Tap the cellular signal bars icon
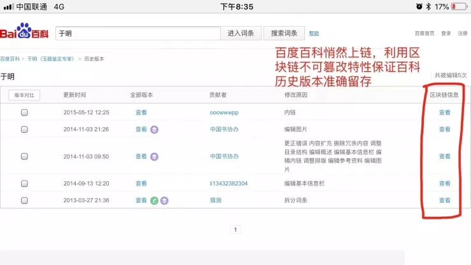This screenshot has height=265, width=471. pos(8,6)
